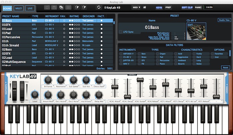The image size is (233, 135).
Task: Check the Acid characteristic filter
Action: [176, 54]
